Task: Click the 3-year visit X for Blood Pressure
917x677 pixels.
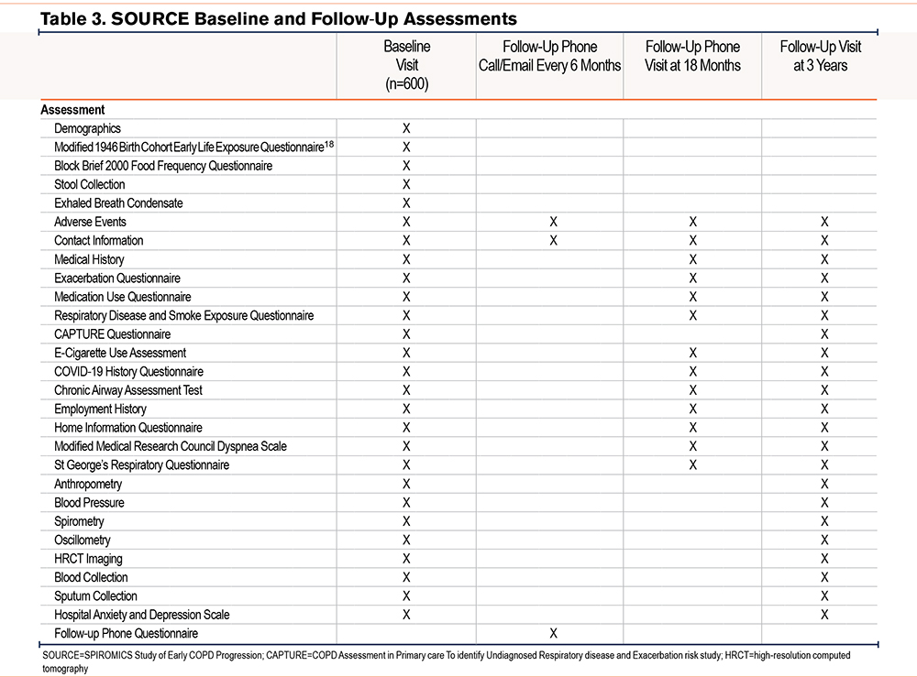Action: [824, 502]
